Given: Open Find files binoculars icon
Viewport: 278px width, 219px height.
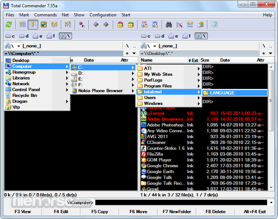Looking at the screenshot, I should [169, 25].
